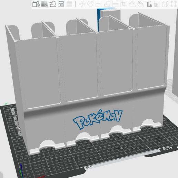Open the Variable layer height tool
Screen dimensions: 178x178
69,4
